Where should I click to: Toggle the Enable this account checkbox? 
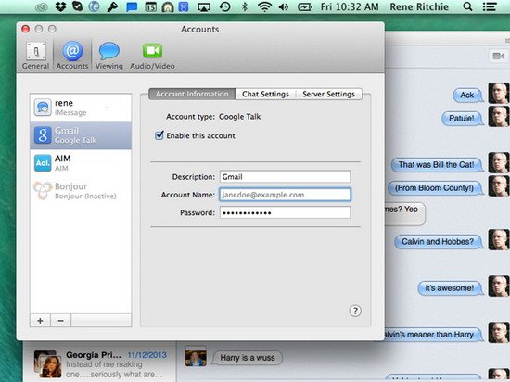tap(159, 135)
